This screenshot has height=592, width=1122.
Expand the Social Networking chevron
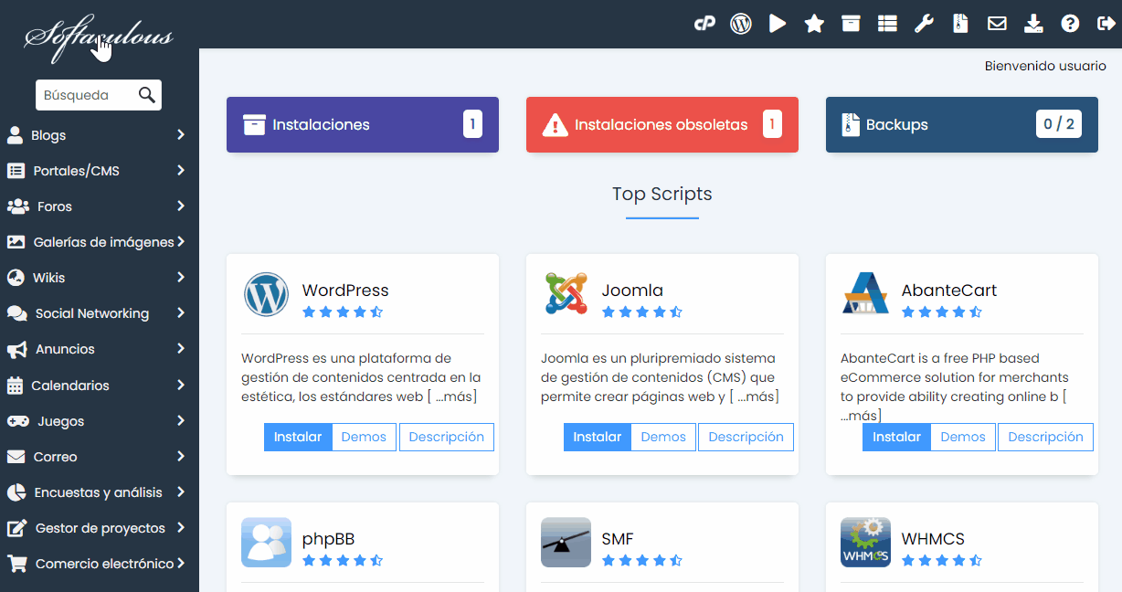[x=181, y=313]
